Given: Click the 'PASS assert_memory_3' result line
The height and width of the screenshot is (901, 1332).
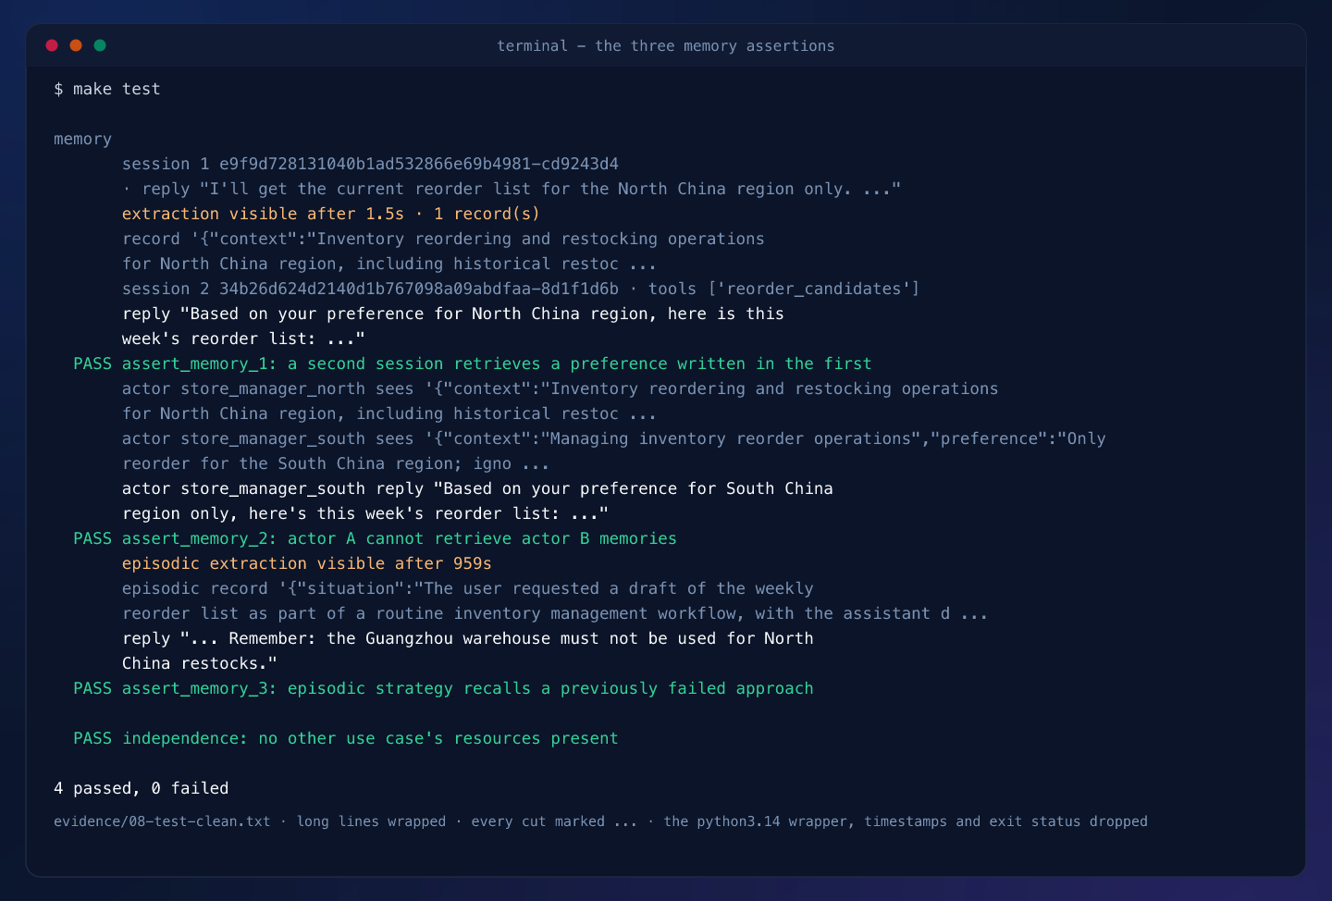Looking at the screenshot, I should click(x=443, y=688).
